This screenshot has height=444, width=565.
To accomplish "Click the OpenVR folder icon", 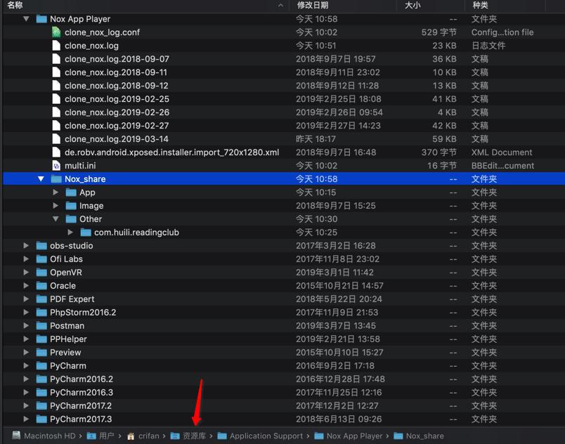I will (x=41, y=273).
